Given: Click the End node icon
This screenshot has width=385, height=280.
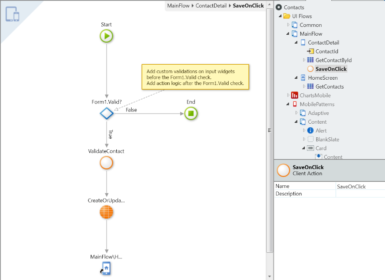Looking at the screenshot, I should [x=191, y=113].
